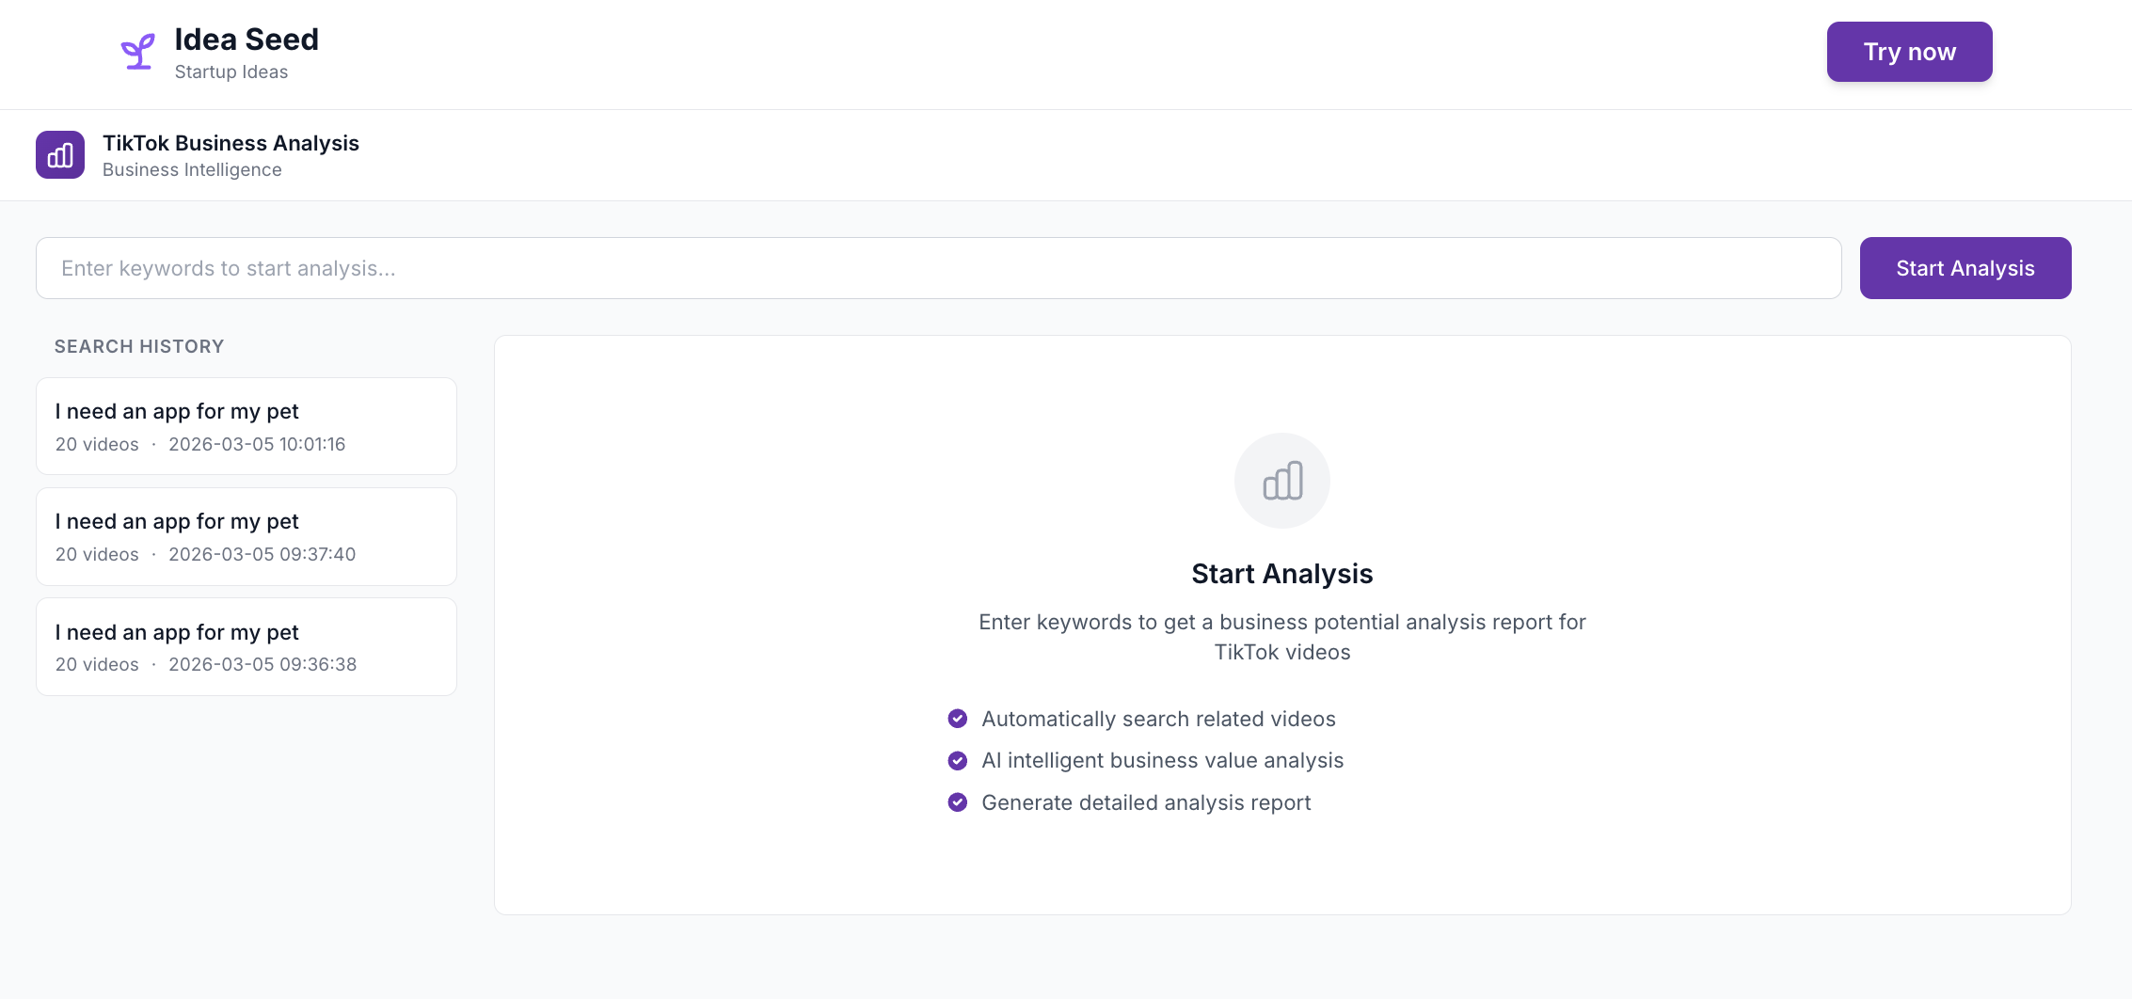Click checkmark beside Automatically search related videos
Screen dimensions: 2132x999
tap(958, 719)
